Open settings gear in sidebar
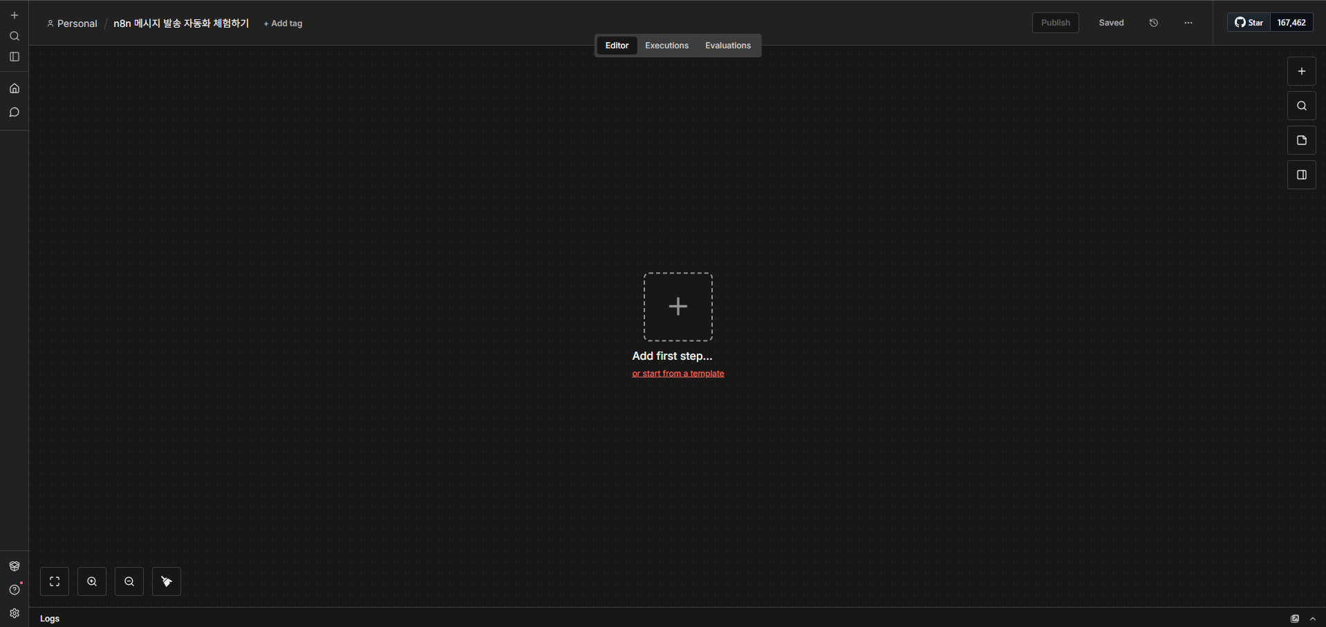This screenshot has height=627, width=1326. click(15, 613)
